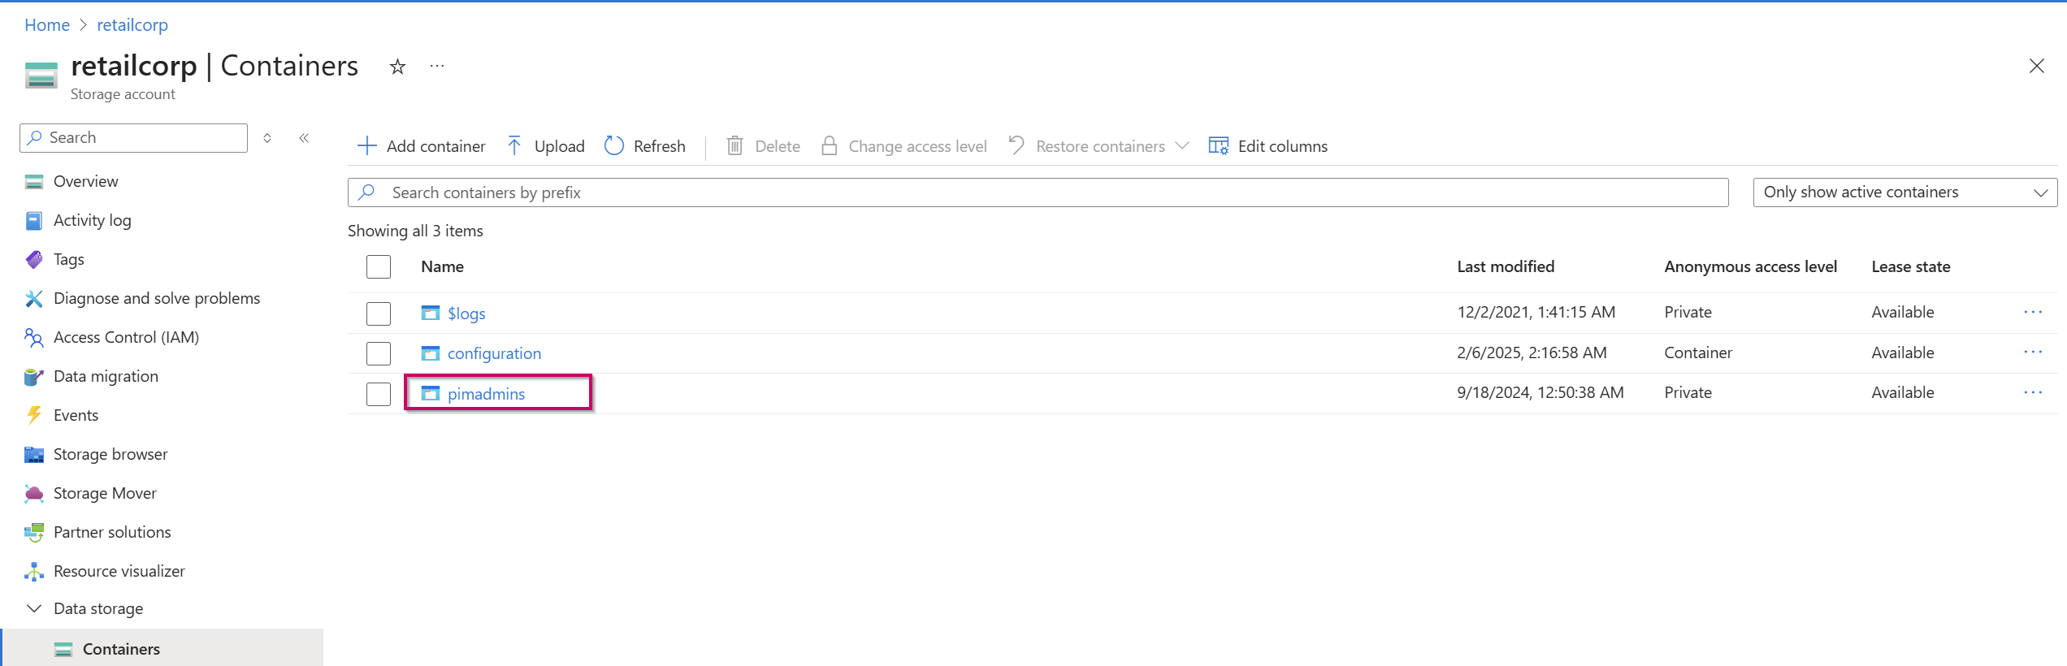Collapse the Data storage section
The width and height of the screenshot is (2067, 666).
[x=34, y=609]
